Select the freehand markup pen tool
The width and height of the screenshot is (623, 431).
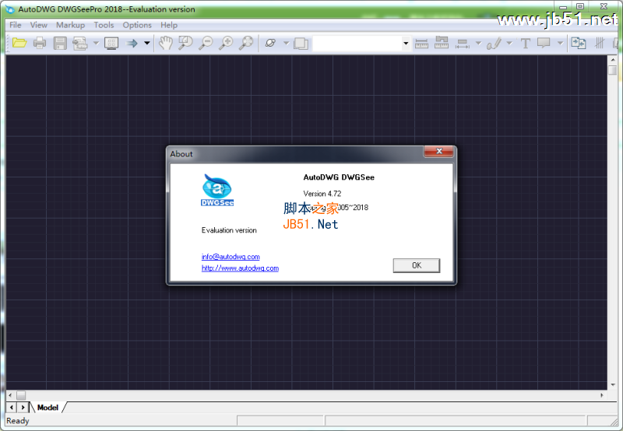click(494, 43)
